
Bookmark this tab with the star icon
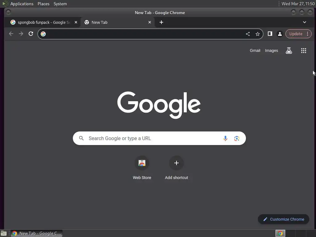tap(258, 34)
